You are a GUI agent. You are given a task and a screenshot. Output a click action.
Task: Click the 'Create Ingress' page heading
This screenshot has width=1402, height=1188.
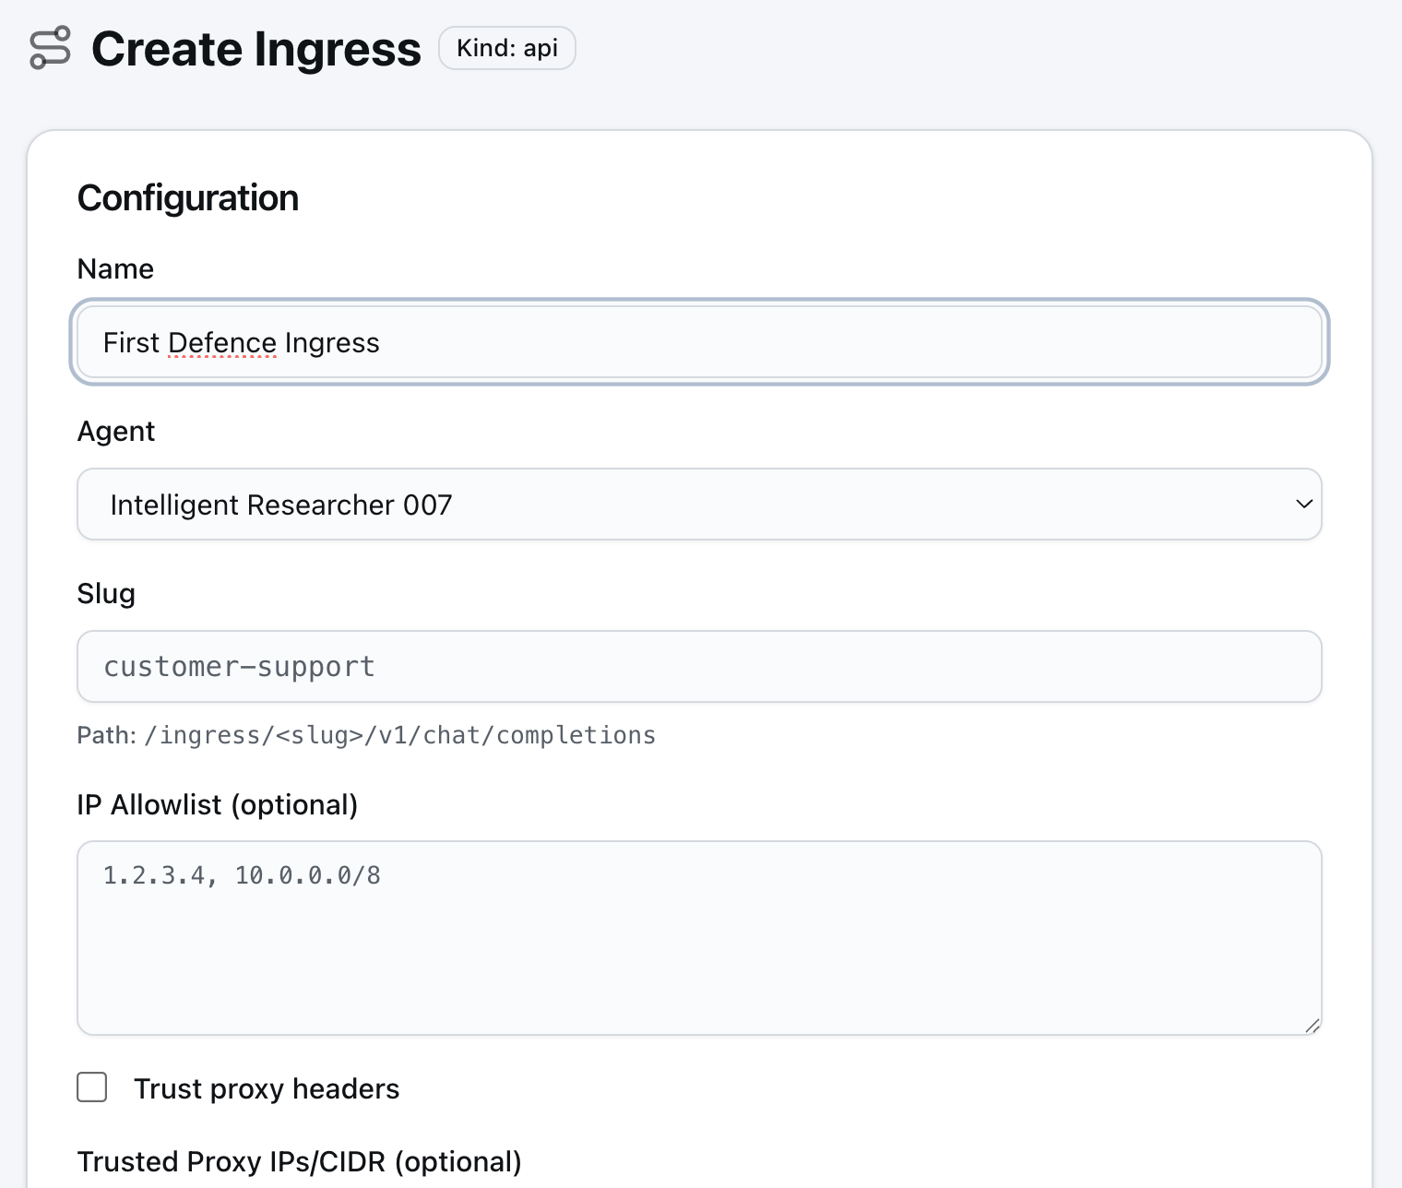point(256,49)
